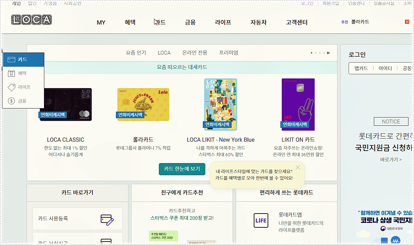Click the 카드 바로가기 heading
The height and width of the screenshot is (245, 414).
point(77,192)
